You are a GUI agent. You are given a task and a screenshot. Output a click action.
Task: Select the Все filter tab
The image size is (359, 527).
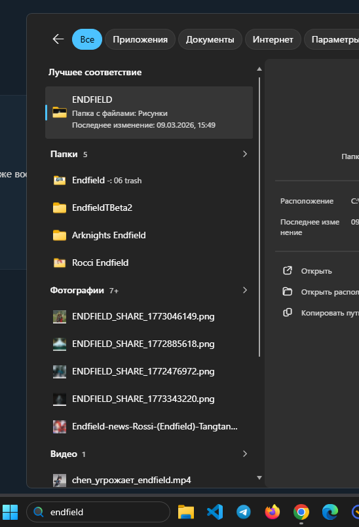[87, 39]
